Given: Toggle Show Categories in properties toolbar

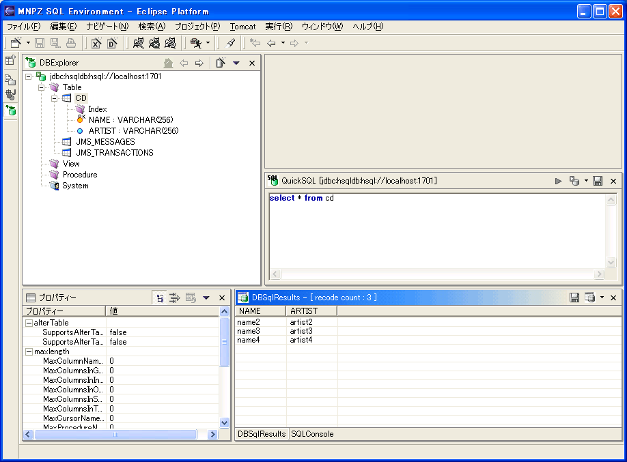Looking at the screenshot, I should click(161, 298).
